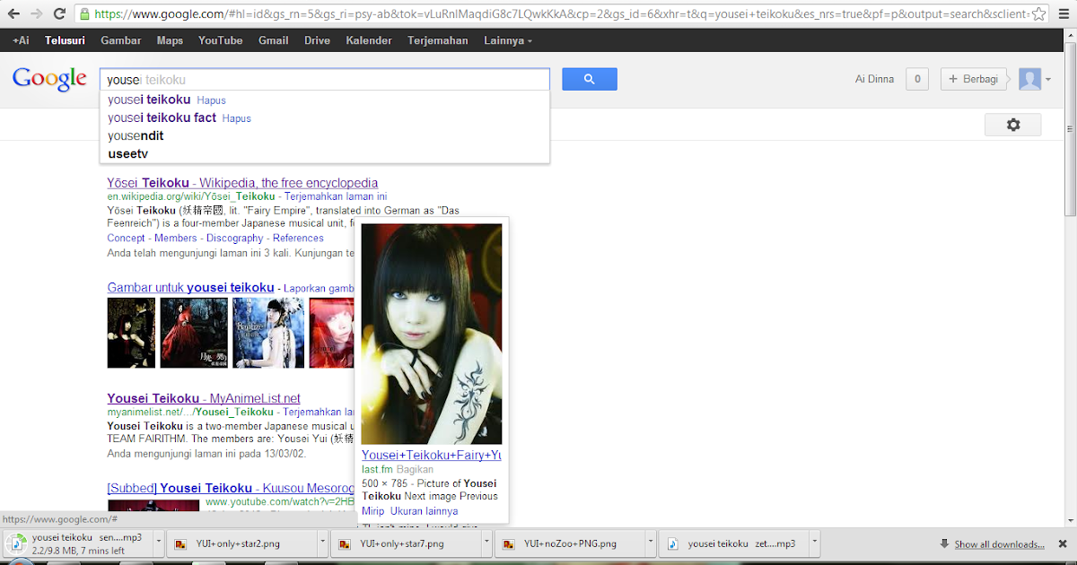Click the + Berbagi share button
Viewport: 1077px width, 565px height.
[974, 79]
